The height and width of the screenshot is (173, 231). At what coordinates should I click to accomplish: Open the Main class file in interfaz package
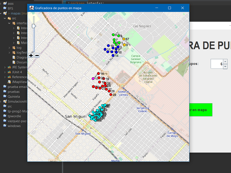point(23,42)
